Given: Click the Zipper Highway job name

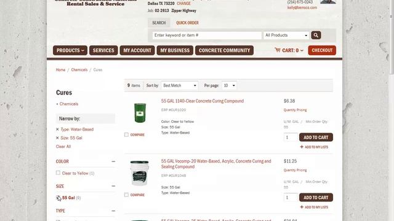Looking at the screenshot, I should 183,11.
